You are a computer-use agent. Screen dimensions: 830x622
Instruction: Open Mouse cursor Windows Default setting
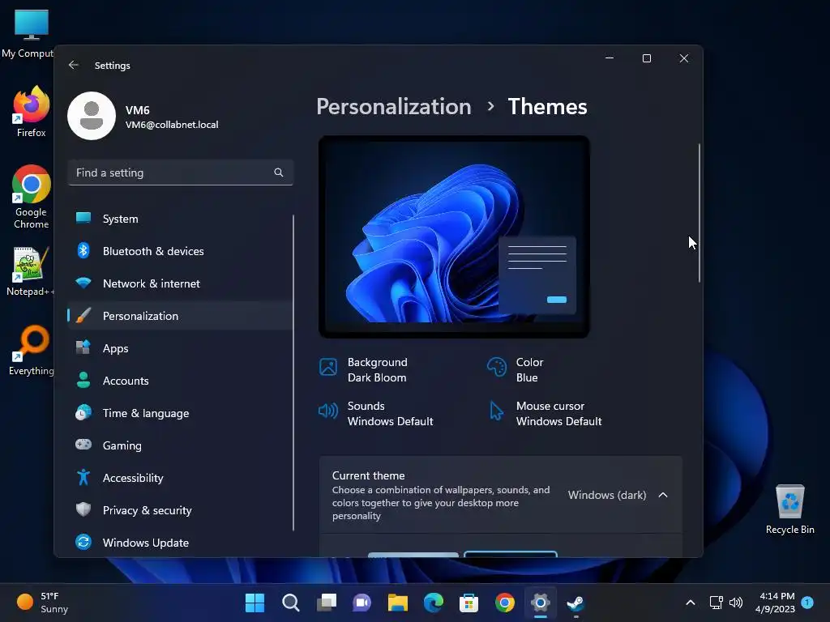tap(545, 414)
